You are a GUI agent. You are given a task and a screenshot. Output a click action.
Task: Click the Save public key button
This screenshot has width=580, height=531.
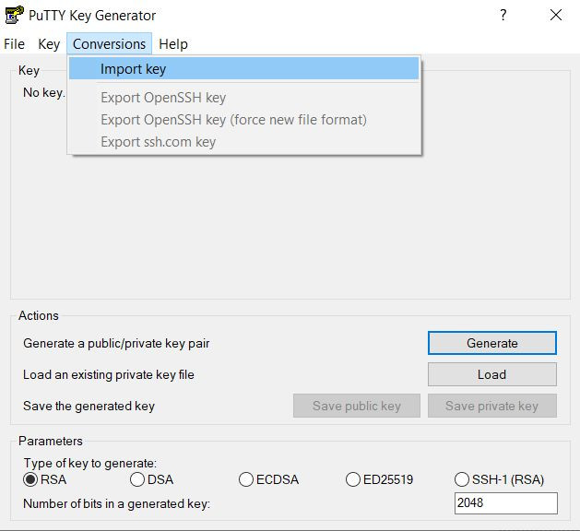[357, 406]
